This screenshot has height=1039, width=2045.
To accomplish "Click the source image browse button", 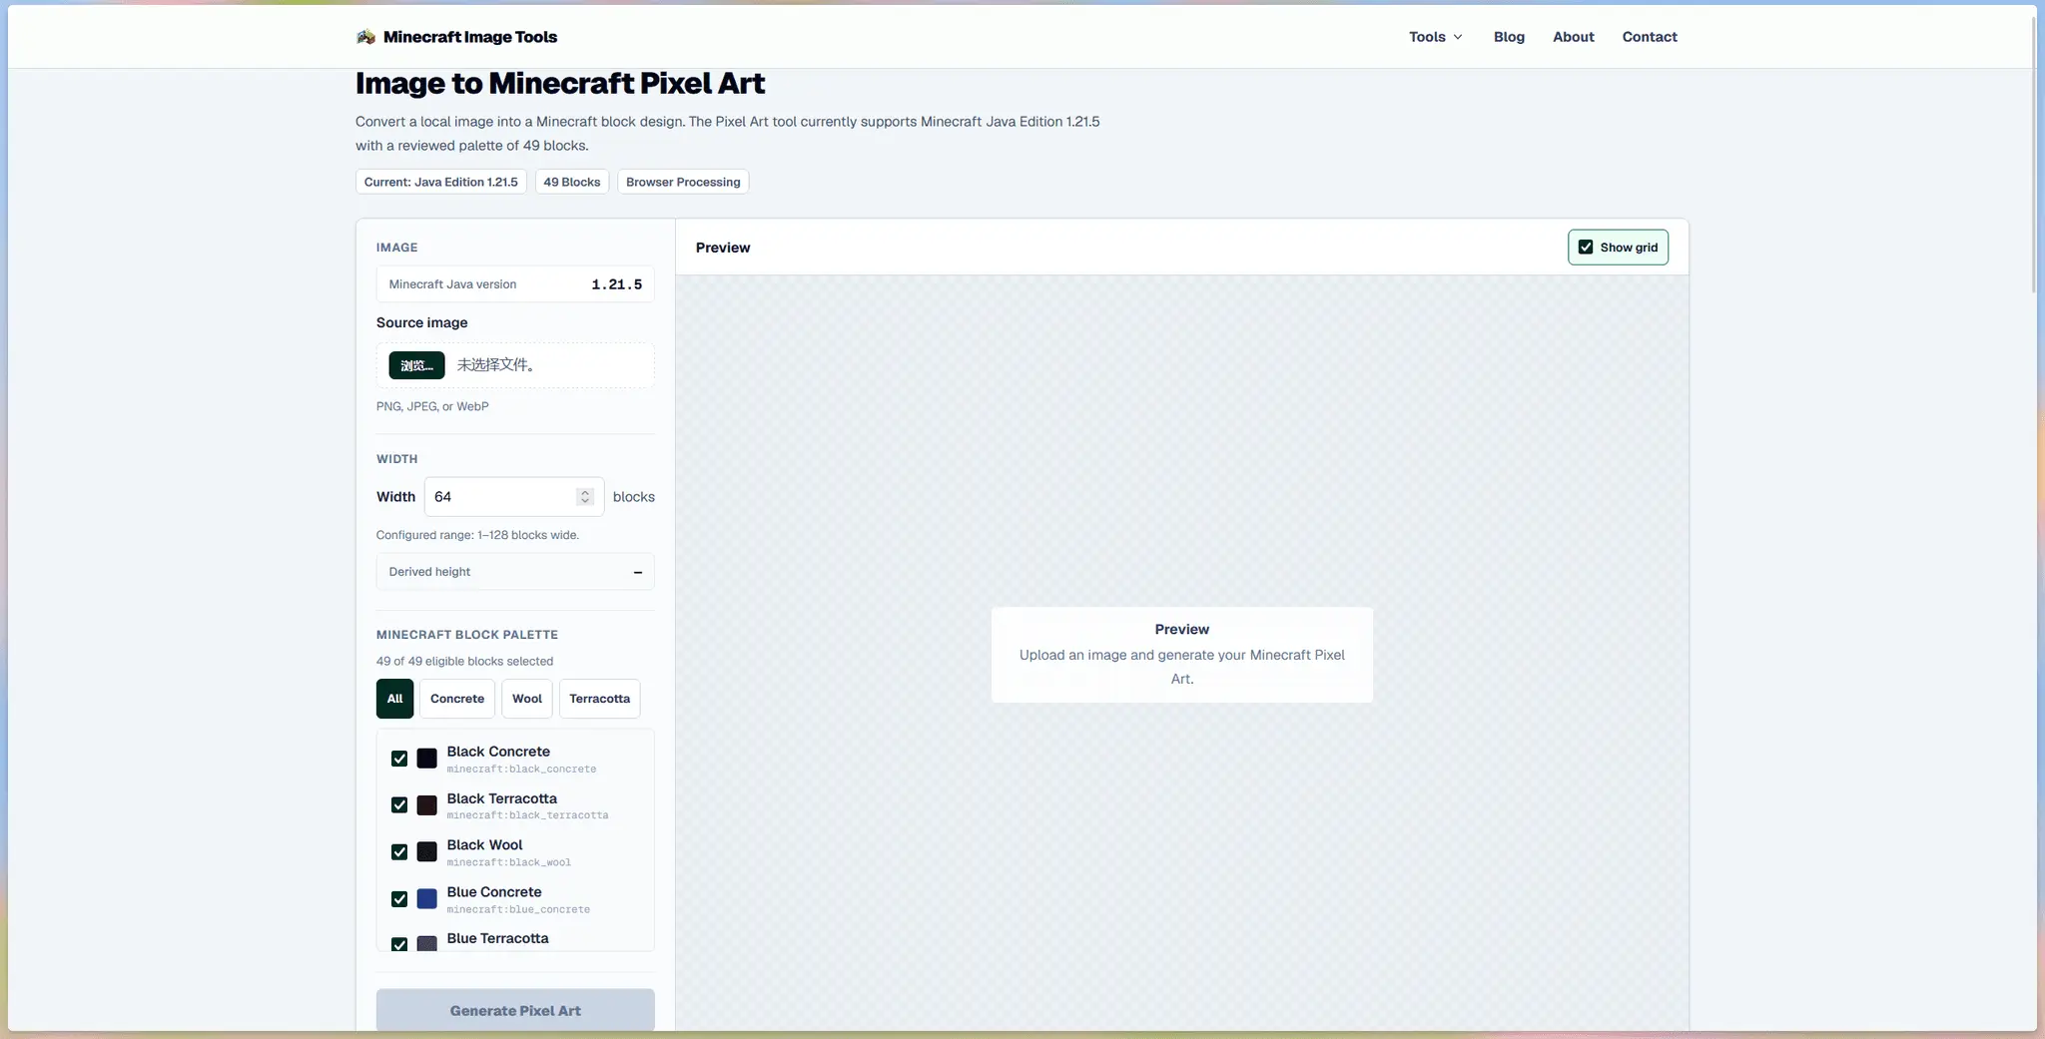I will click(x=416, y=365).
